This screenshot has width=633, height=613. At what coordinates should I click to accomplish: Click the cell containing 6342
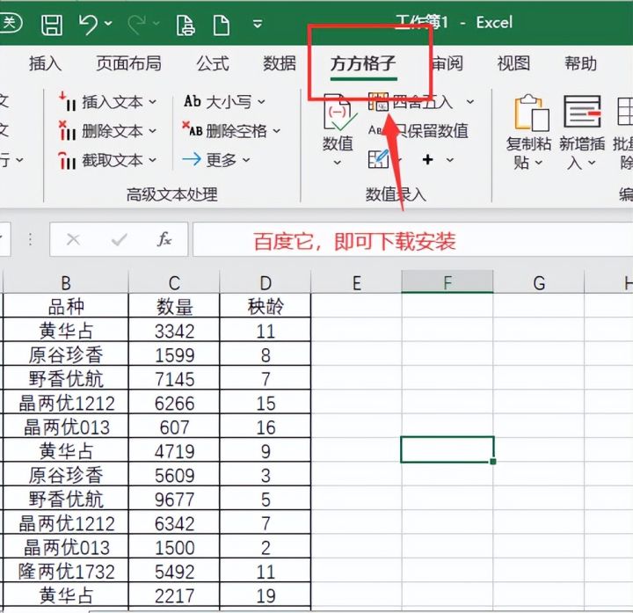coord(174,523)
